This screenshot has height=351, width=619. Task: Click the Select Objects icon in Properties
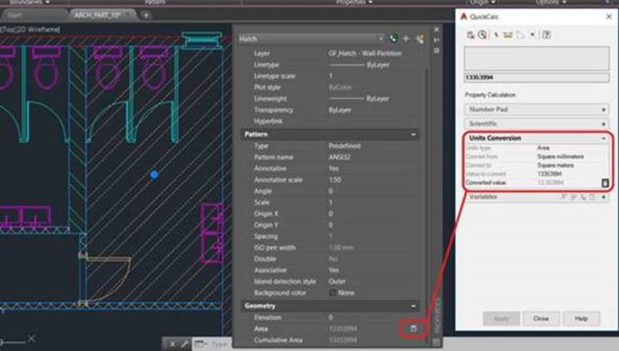pos(406,39)
